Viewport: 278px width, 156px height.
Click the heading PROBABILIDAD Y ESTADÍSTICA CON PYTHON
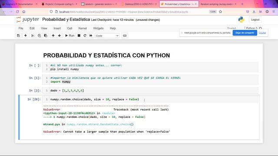106,55
